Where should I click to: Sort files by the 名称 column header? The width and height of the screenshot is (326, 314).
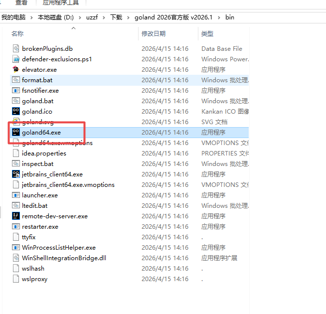17,34
